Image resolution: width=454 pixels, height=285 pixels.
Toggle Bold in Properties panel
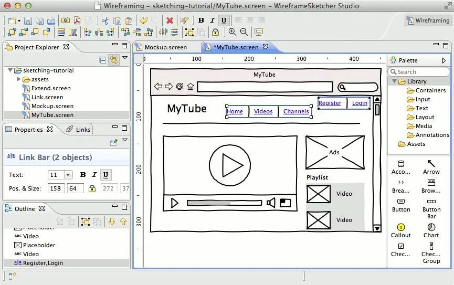click(83, 175)
